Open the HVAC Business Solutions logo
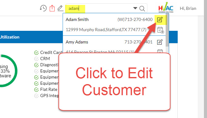Image resolution: width=207 pixels, height=118 pixels. 166,7
